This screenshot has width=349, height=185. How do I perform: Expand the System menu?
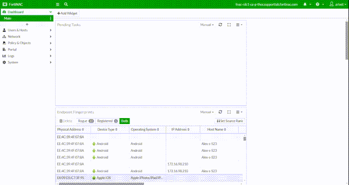point(27,62)
